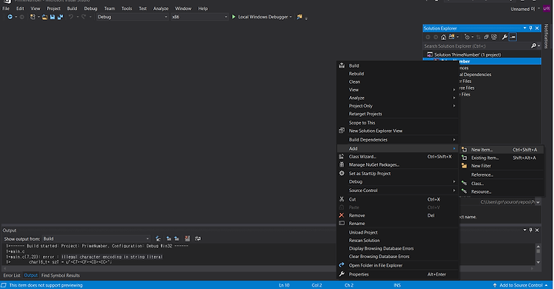Image resolution: width=554 pixels, height=289 pixels.
Task: Pin the Output panel
Action: 531,230
